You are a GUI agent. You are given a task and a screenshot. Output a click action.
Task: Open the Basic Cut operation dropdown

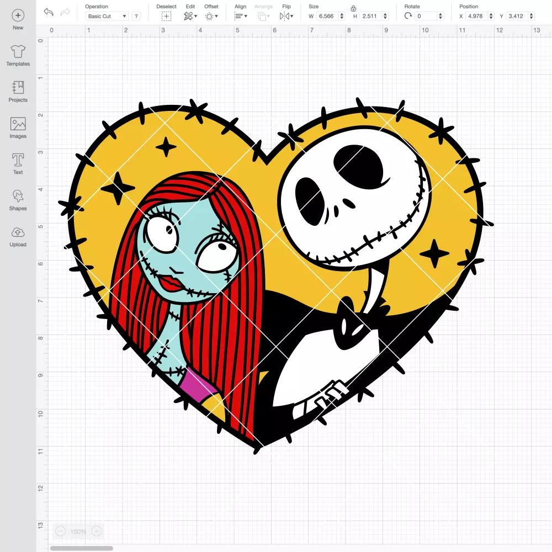pos(107,16)
